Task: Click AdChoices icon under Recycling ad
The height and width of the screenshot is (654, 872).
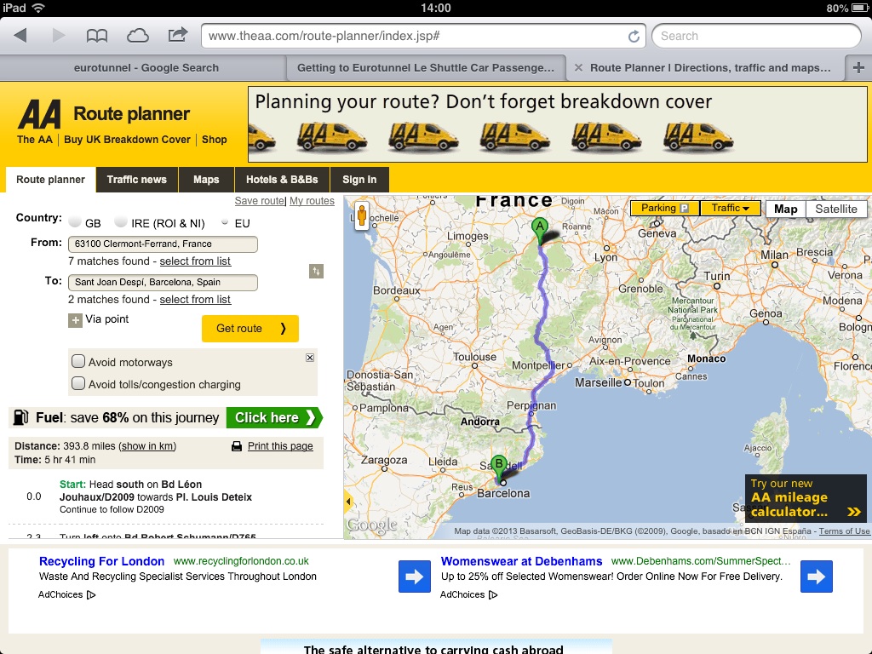Action: (x=91, y=595)
